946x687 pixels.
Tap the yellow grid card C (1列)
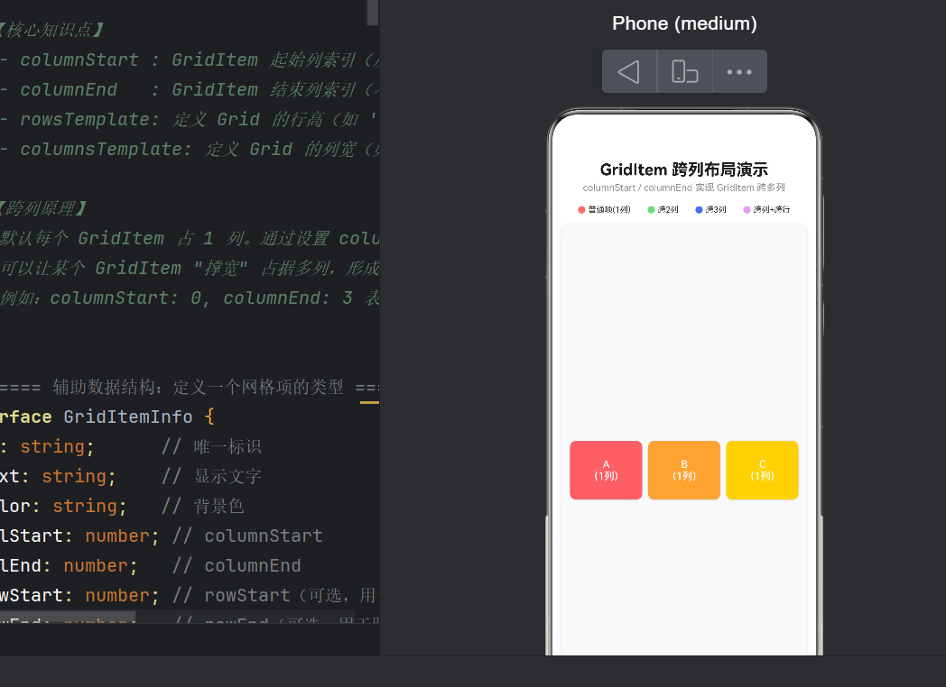[x=762, y=470]
